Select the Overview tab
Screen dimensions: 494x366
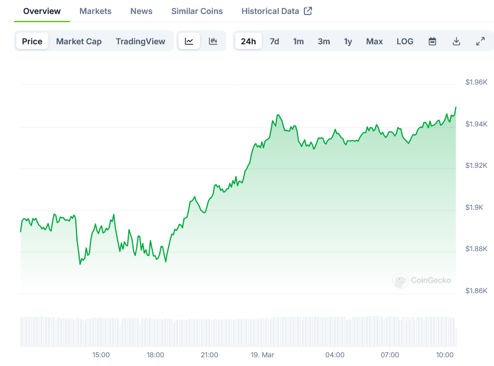42,11
